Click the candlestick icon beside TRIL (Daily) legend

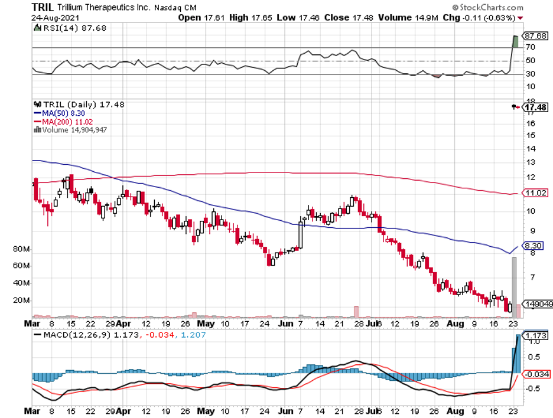click(37, 104)
